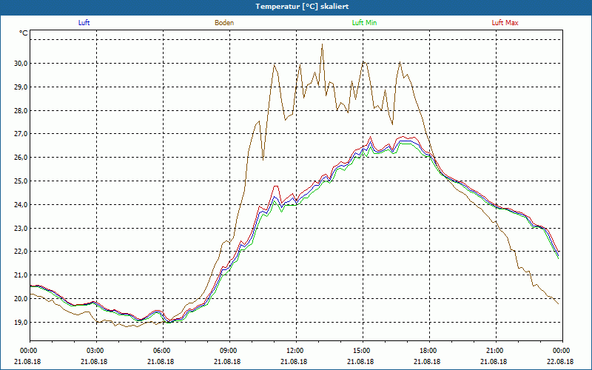This screenshot has height=370, width=592.
Task: Click the °C axis unit label
Action: click(24, 33)
